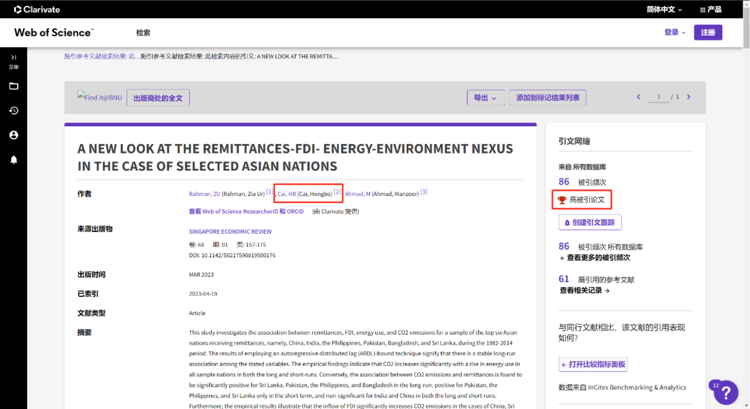Click the page number input field
Viewport: 750px width, 409px height.
click(658, 97)
